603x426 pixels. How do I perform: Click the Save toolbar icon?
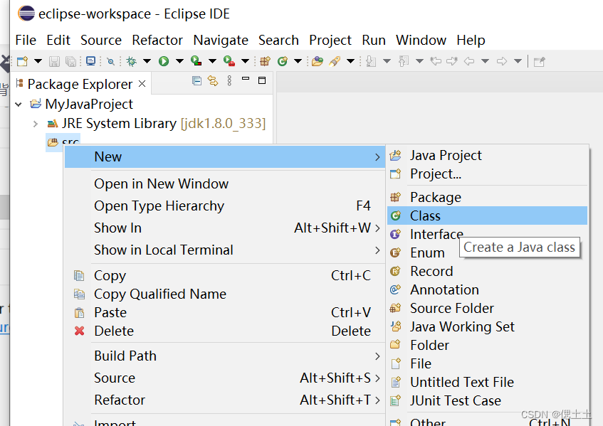(54, 61)
